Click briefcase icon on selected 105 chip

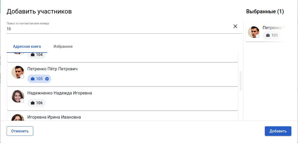[x=33, y=79]
